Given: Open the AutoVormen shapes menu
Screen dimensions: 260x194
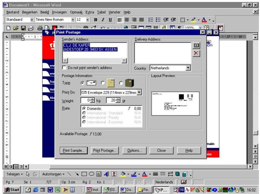Looking at the screenshot, I should click(x=53, y=174).
